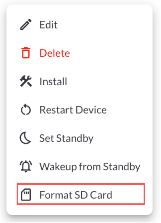Wake device using Wakeup from Standby text
The image size is (161, 223).
pyautogui.click(x=90, y=167)
